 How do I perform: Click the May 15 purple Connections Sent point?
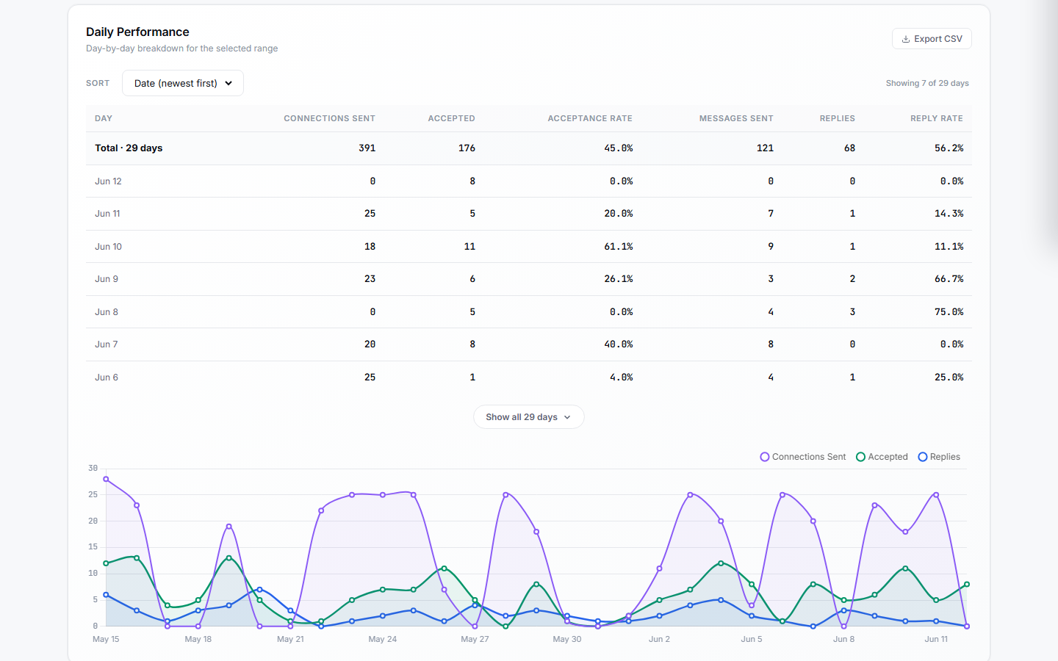coord(106,480)
